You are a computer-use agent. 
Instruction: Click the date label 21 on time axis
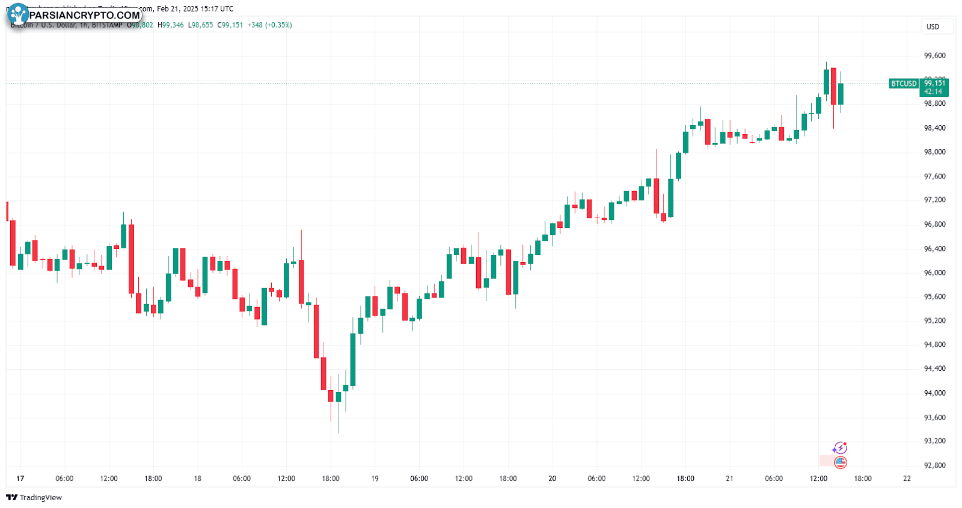(x=729, y=479)
